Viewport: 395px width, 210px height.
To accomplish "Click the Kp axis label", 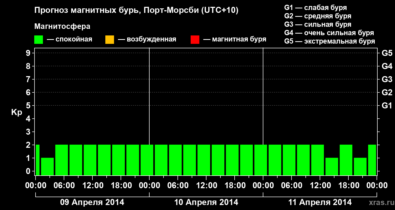I will pos(16,112).
